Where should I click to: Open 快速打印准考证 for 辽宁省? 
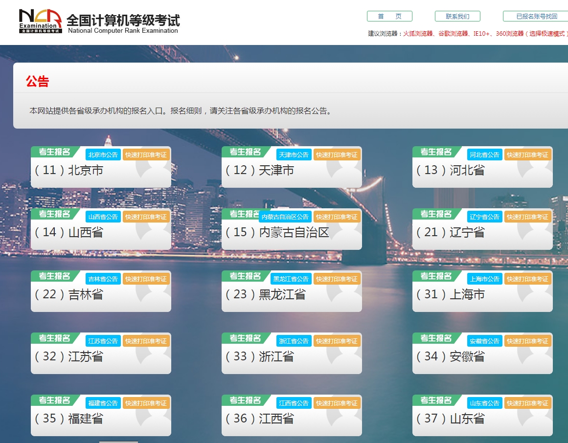pyautogui.click(x=528, y=216)
